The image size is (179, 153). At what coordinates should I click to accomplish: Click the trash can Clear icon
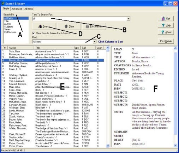(x=66, y=26)
